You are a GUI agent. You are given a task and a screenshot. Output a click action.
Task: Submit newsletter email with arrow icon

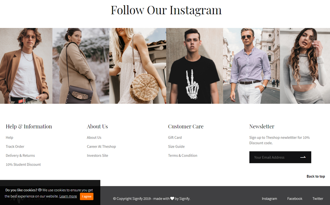[x=303, y=157]
